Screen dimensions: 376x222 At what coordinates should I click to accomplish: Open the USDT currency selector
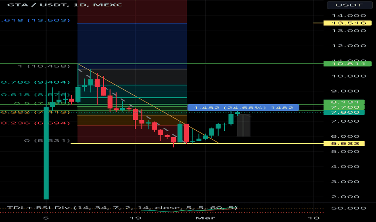(x=349, y=5)
